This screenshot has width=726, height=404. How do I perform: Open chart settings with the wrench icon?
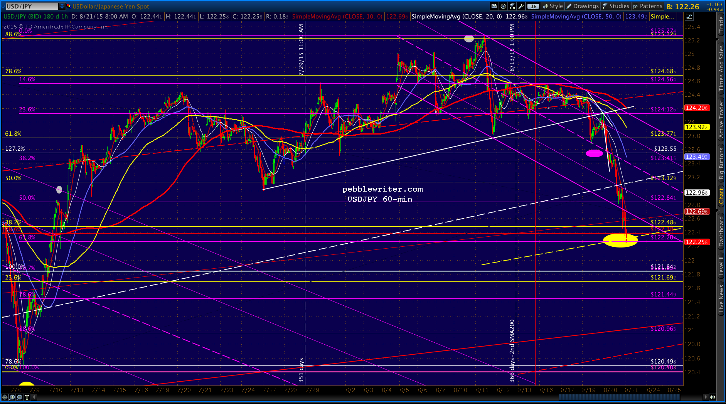[521, 6]
